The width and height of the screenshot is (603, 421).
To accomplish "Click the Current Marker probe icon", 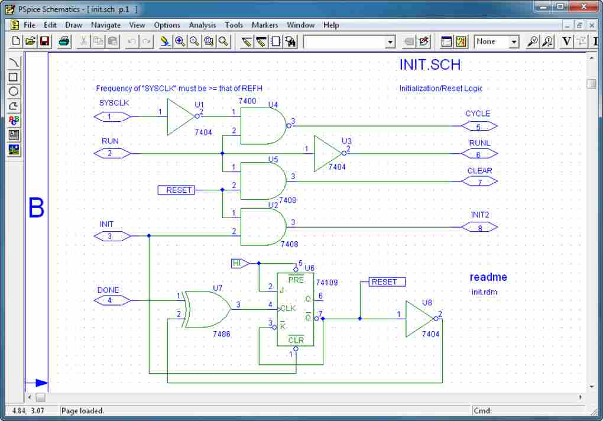I will pos(547,41).
